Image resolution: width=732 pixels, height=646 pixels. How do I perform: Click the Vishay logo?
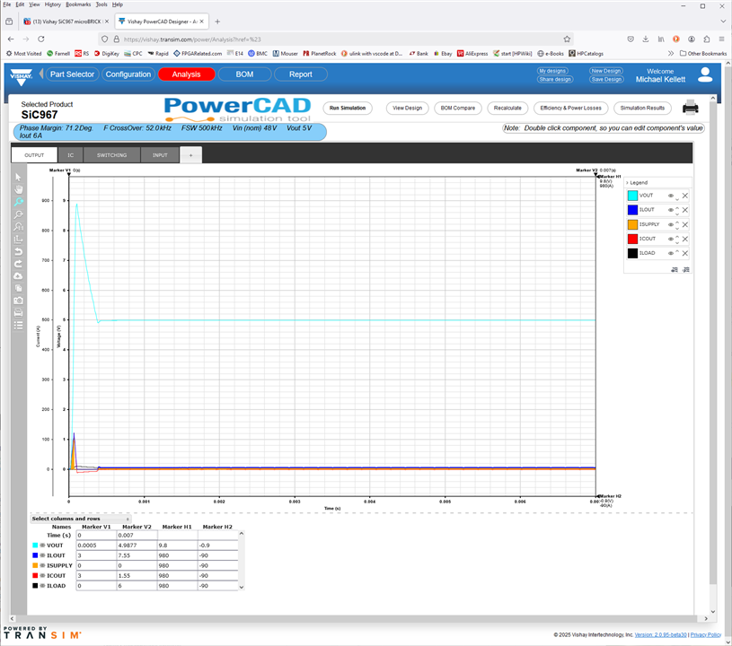21,76
